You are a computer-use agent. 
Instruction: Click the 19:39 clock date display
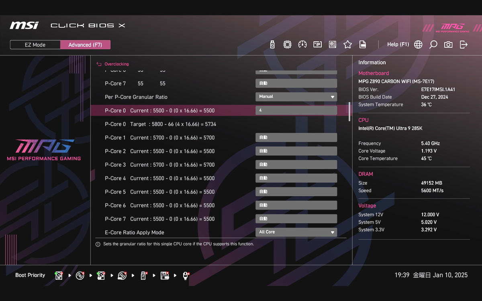coord(431,275)
